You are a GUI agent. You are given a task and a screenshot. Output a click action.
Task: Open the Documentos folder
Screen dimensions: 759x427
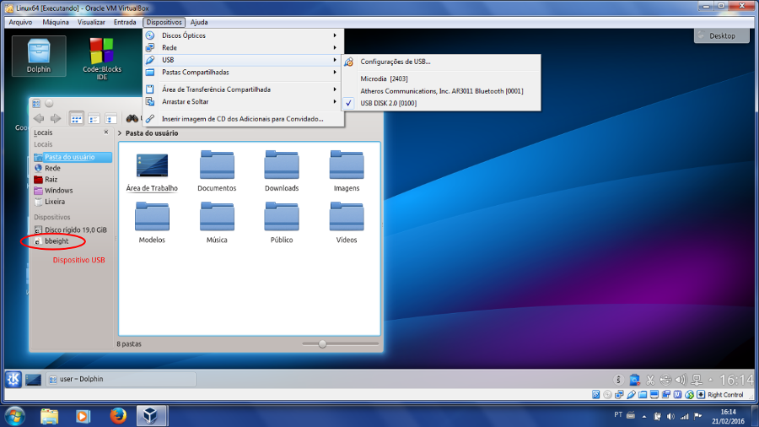[217, 171]
